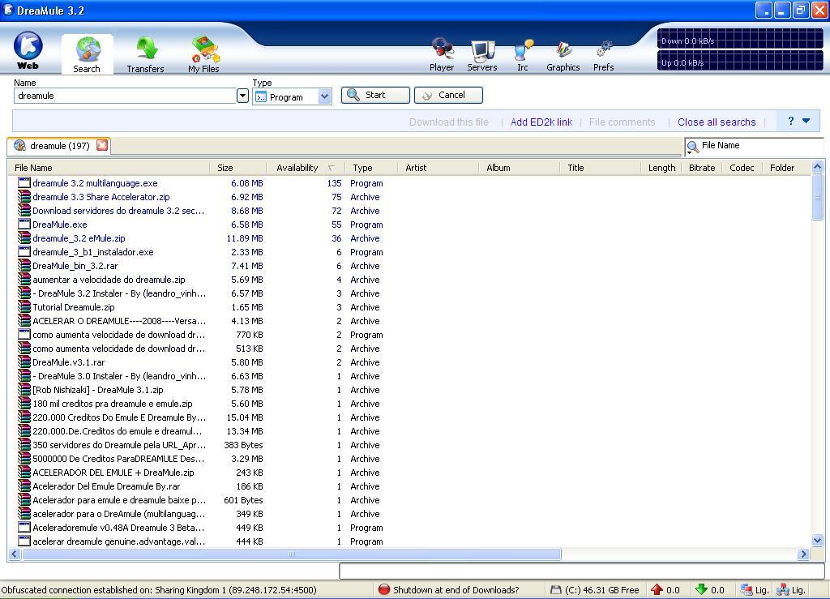Expand the help options dropdown arrow
The image size is (830, 599).
click(x=806, y=121)
